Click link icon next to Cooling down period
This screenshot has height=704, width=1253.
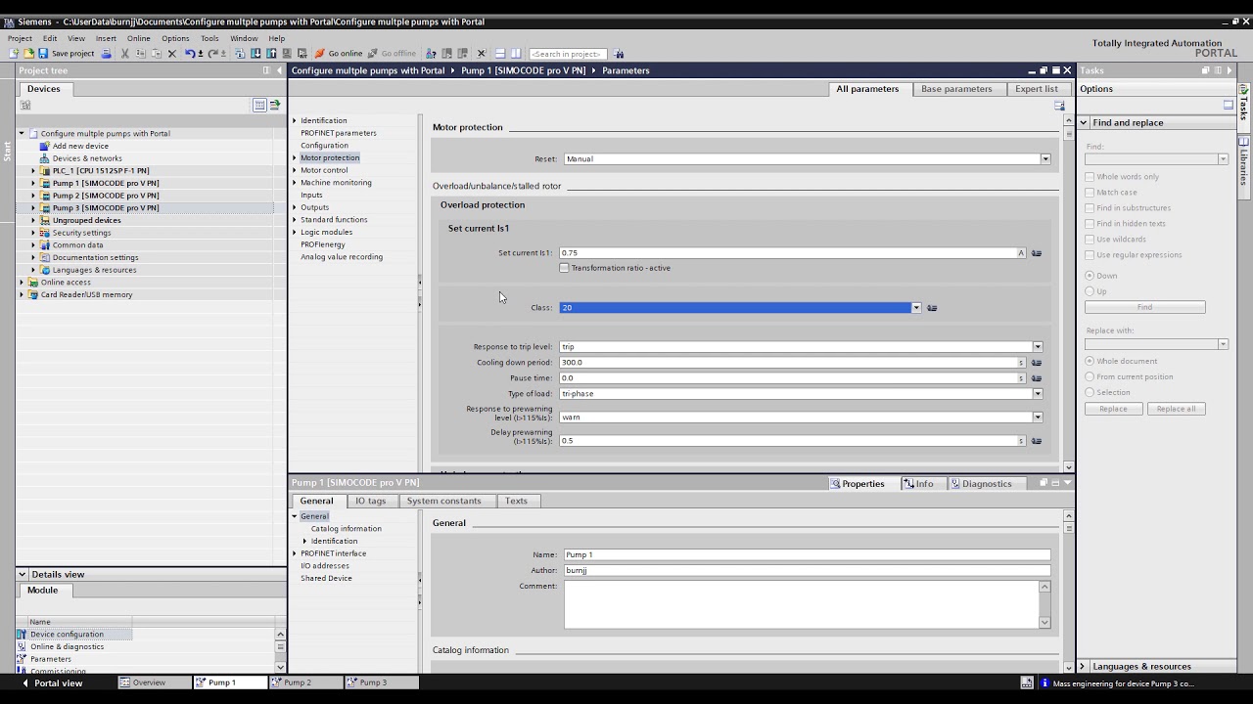coord(1037,363)
